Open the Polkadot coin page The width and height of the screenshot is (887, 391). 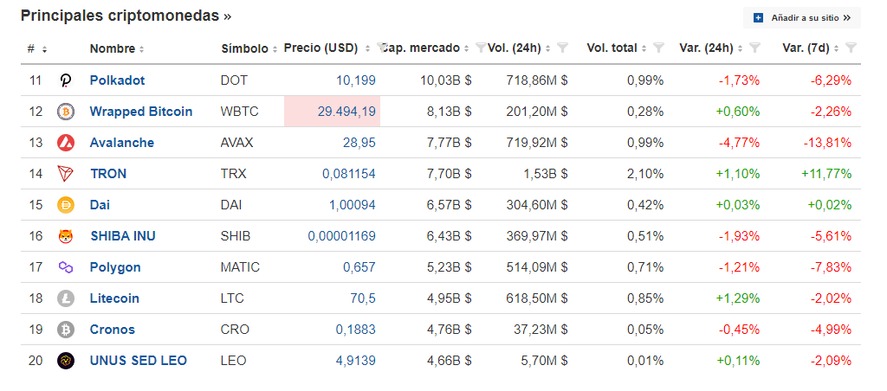117,80
